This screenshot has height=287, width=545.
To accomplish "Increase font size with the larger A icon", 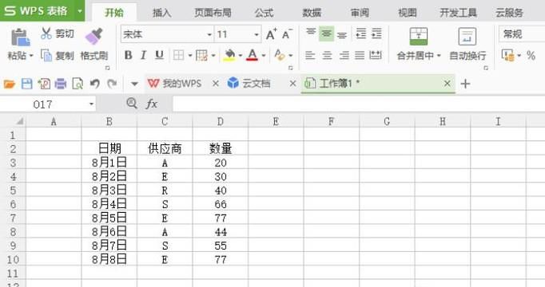I will click(271, 34).
